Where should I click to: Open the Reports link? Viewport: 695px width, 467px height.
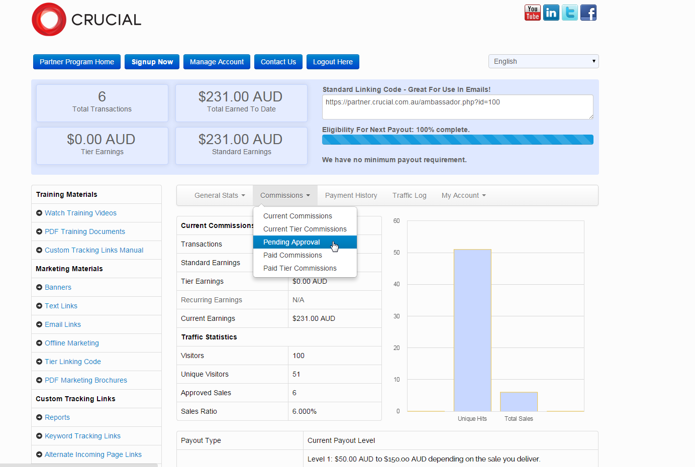(x=57, y=417)
